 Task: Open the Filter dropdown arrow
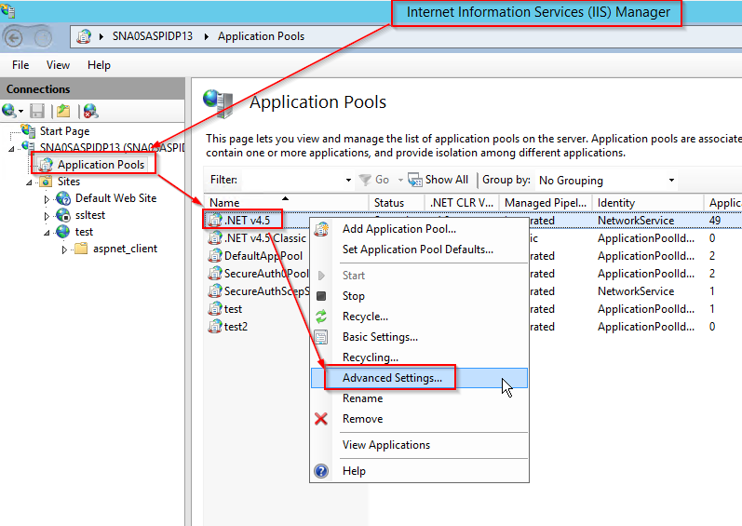point(348,180)
